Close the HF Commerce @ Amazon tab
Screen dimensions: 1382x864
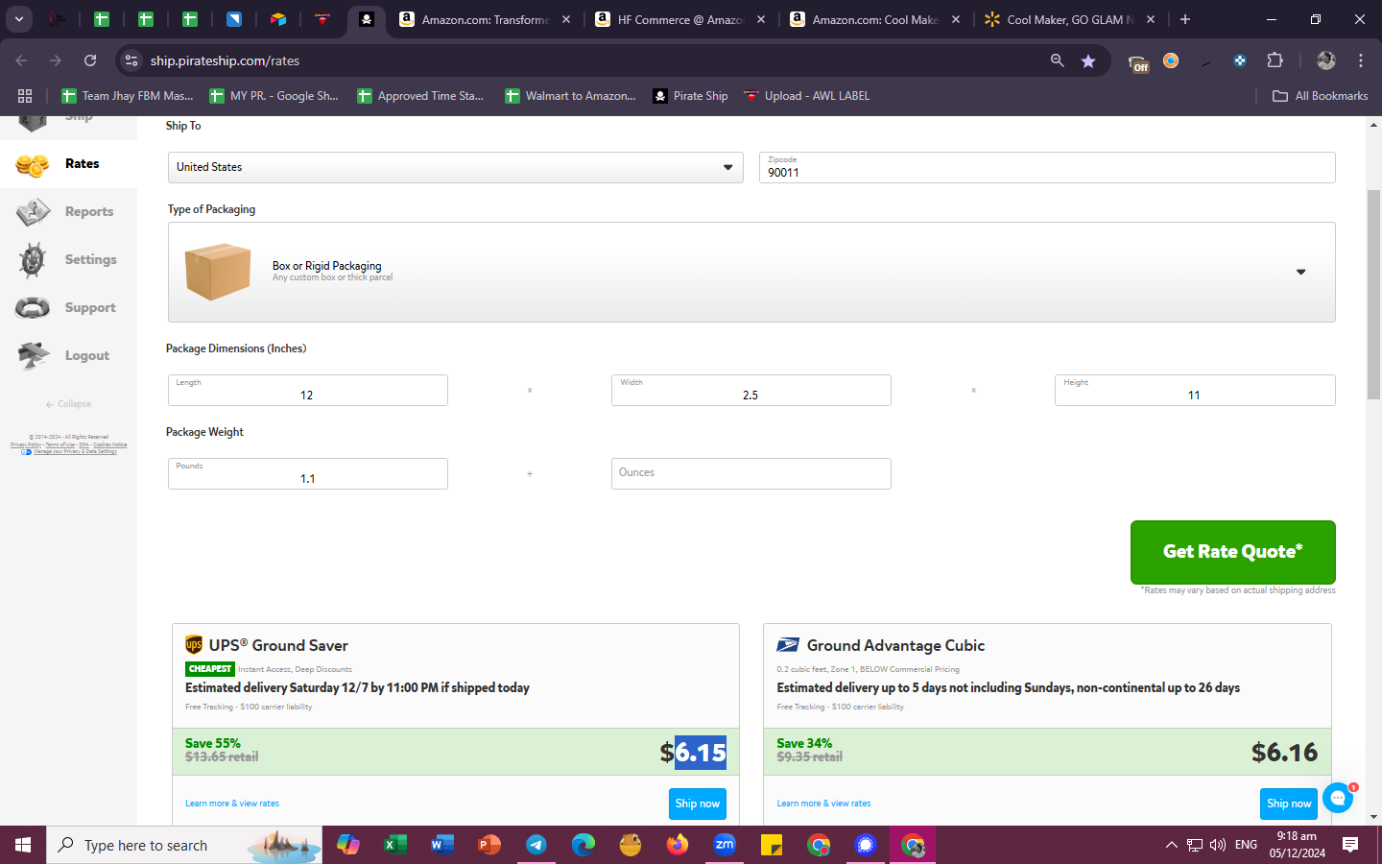tap(761, 19)
